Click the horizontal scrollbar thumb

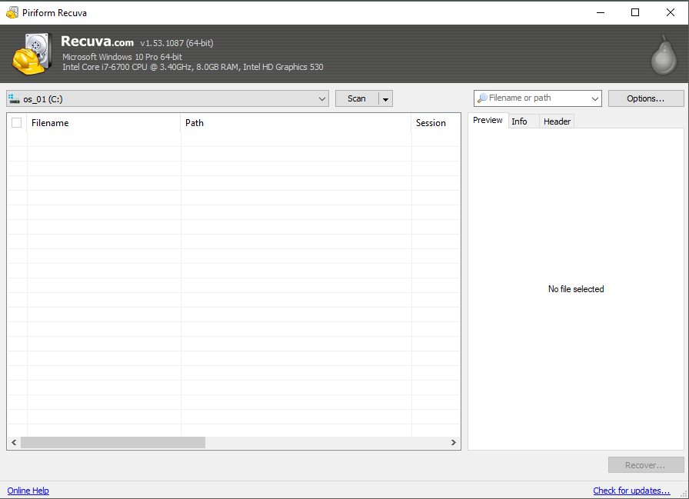click(113, 443)
